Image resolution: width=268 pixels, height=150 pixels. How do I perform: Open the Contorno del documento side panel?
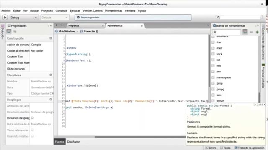[263, 42]
